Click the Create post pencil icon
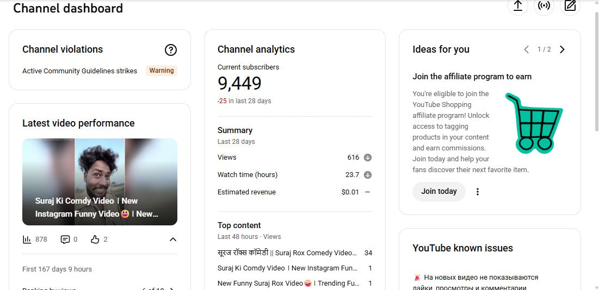 point(570,6)
